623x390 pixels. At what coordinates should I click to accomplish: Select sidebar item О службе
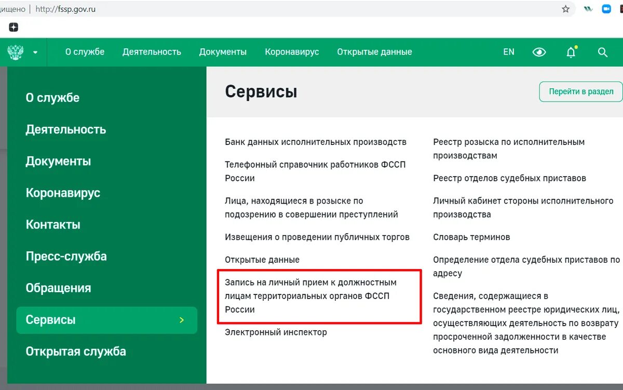[52, 98]
